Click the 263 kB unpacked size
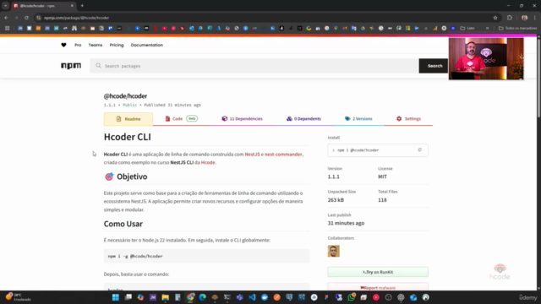 click(x=336, y=200)
